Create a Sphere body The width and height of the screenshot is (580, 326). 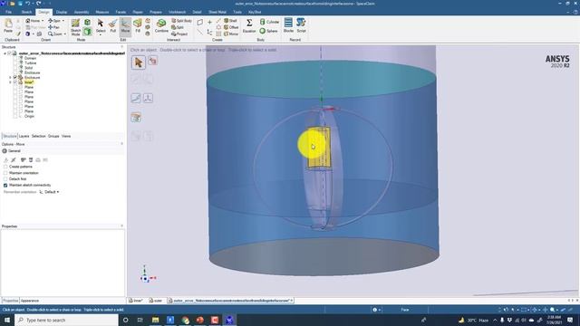click(x=268, y=31)
